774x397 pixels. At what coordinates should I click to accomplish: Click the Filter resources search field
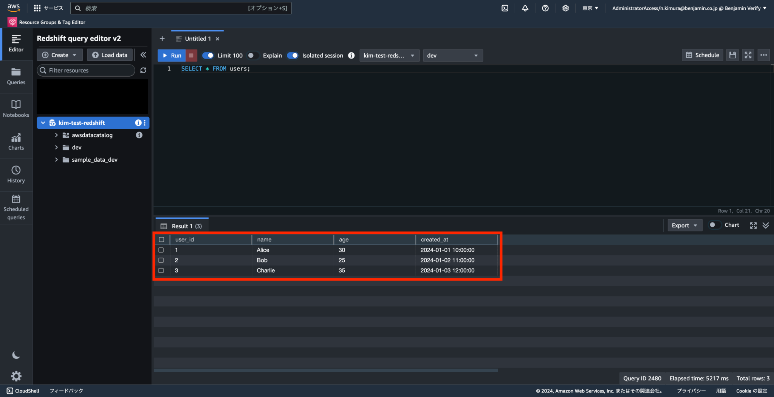(86, 70)
